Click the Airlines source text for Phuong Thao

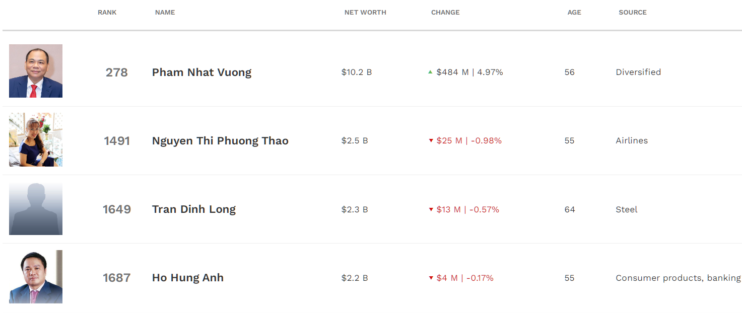[x=632, y=141]
